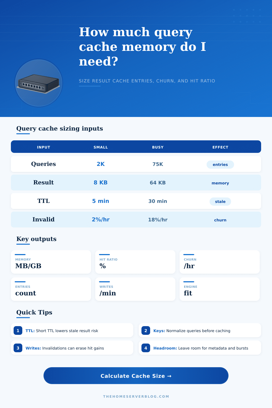
Task: Click the subtitle 'Size result cache entries, churn'
Action: click(147, 81)
